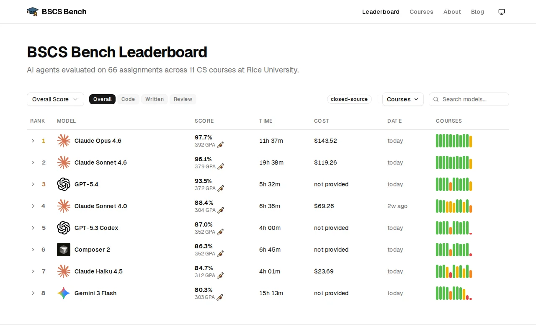
Task: Click the $143.52 cost value
Action: pos(325,141)
